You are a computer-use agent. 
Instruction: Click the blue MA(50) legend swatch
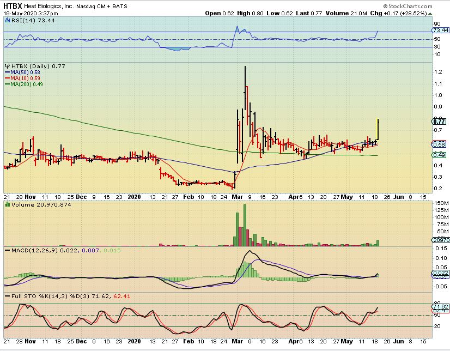click(x=7, y=72)
